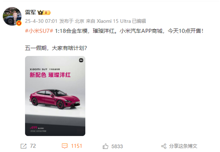Image resolution: width=220 pixels, height=152 pixels.
Task: Click the orange verified V badge
Action: point(19,23)
